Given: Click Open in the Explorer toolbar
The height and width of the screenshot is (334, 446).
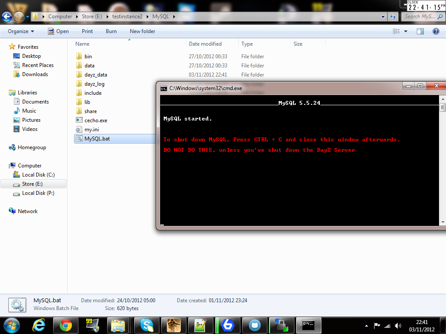Looking at the screenshot, I should pyautogui.click(x=58, y=31).
